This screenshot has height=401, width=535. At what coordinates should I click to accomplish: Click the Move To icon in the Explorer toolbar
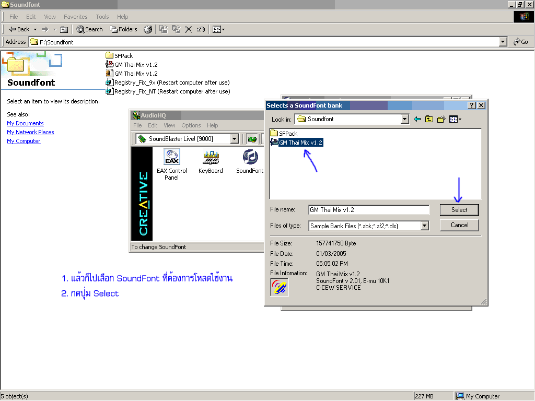pos(164,29)
